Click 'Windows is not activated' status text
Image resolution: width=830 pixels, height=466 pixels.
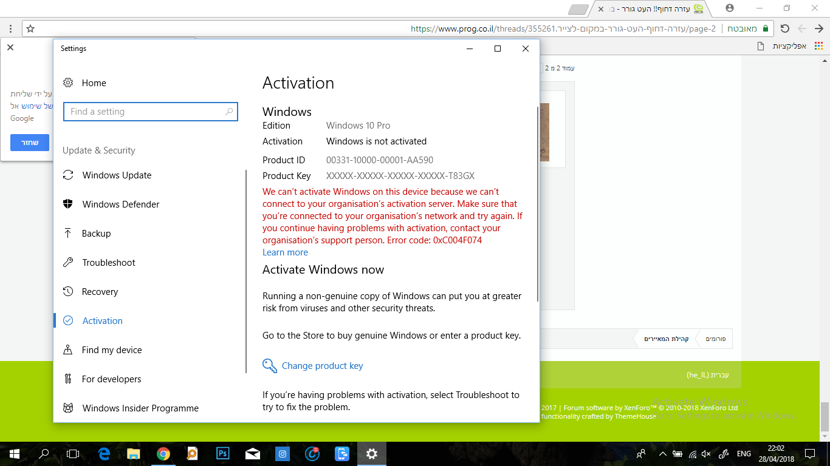coord(377,141)
